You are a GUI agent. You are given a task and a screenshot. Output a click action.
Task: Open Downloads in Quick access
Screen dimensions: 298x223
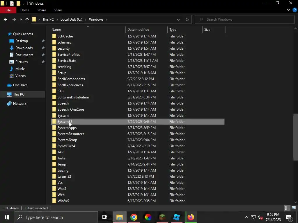point(24,48)
